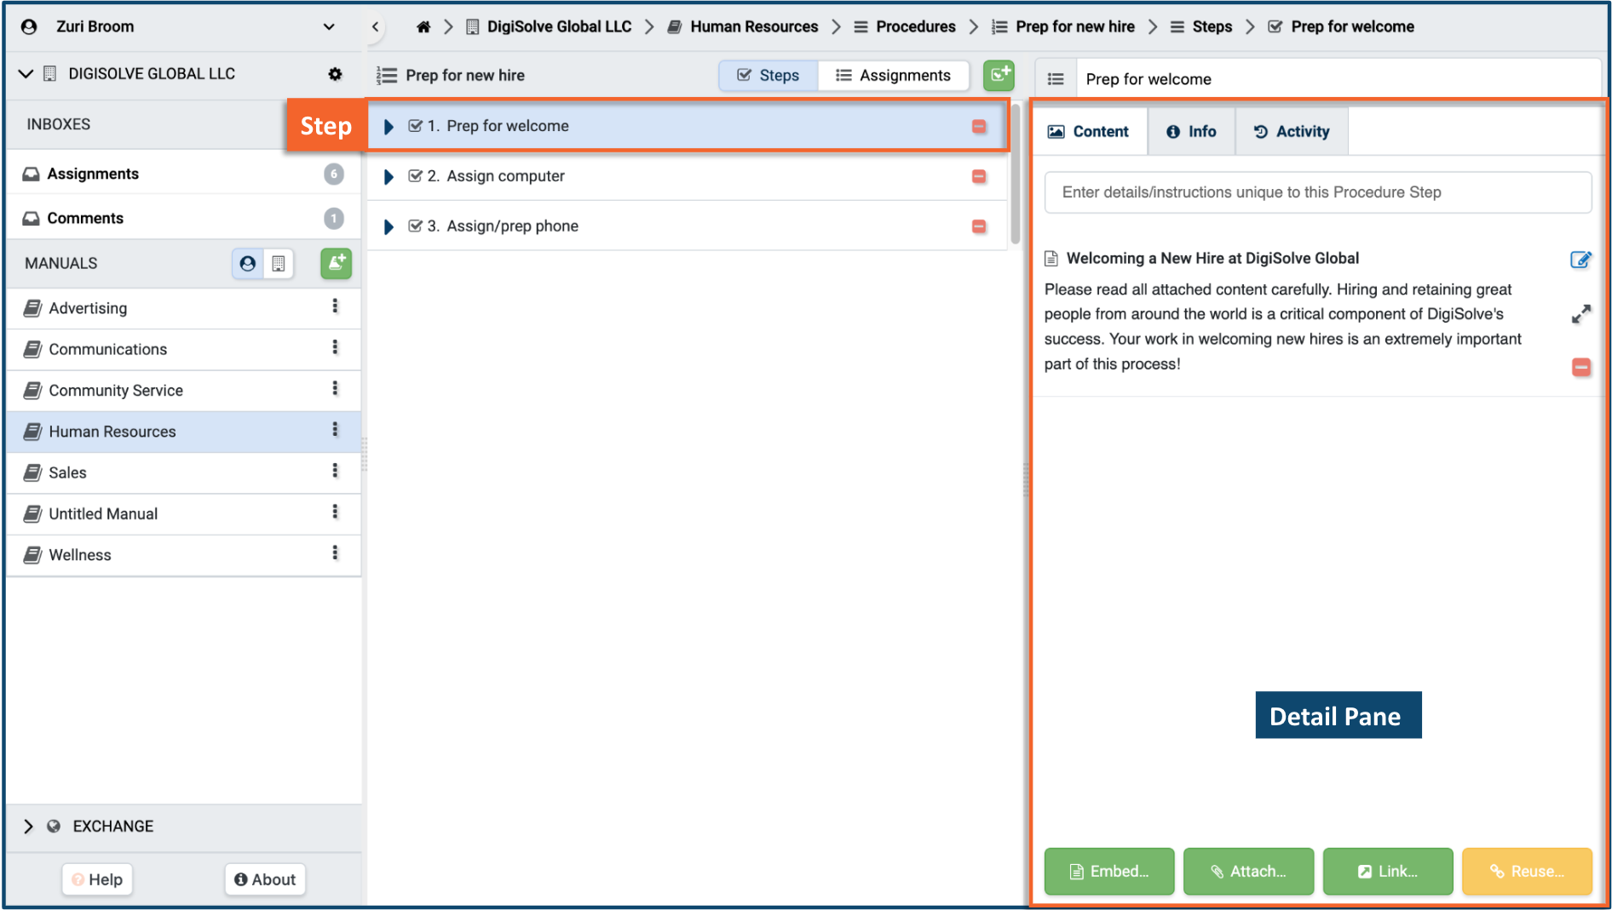Select step 3 Assign/prep phone

[687, 226]
